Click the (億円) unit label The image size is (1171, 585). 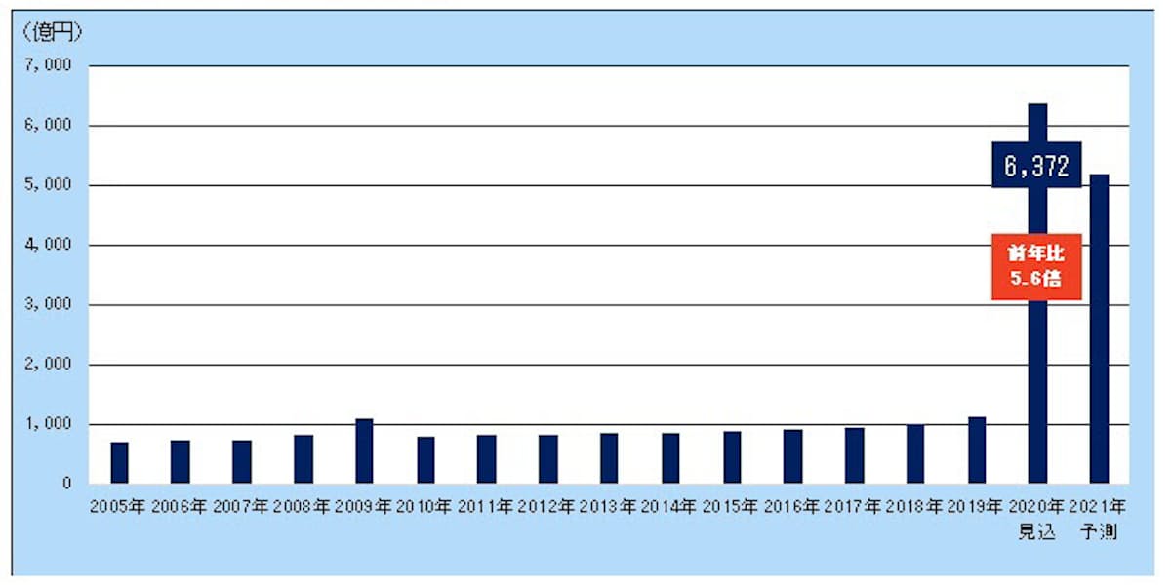(x=51, y=31)
